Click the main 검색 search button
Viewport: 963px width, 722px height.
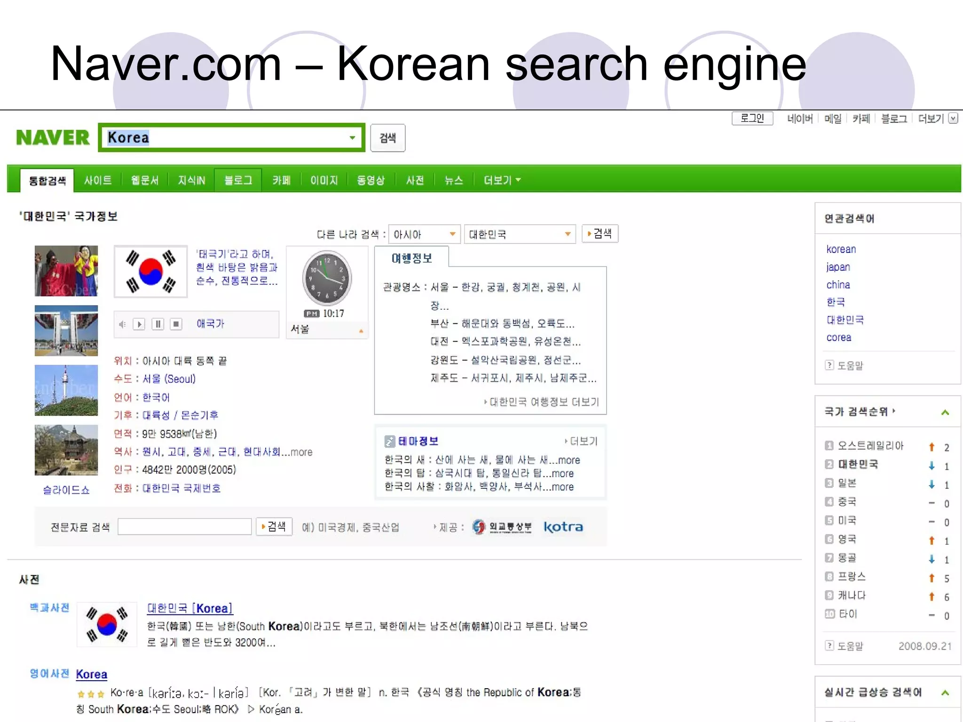(387, 138)
